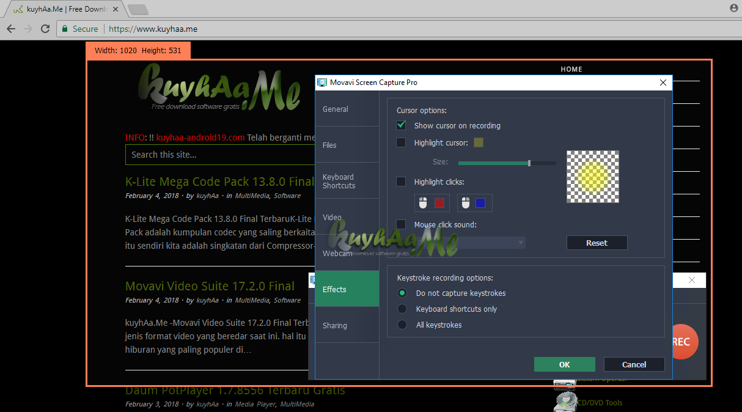
Task: Click the Cancel button
Action: (x=634, y=364)
